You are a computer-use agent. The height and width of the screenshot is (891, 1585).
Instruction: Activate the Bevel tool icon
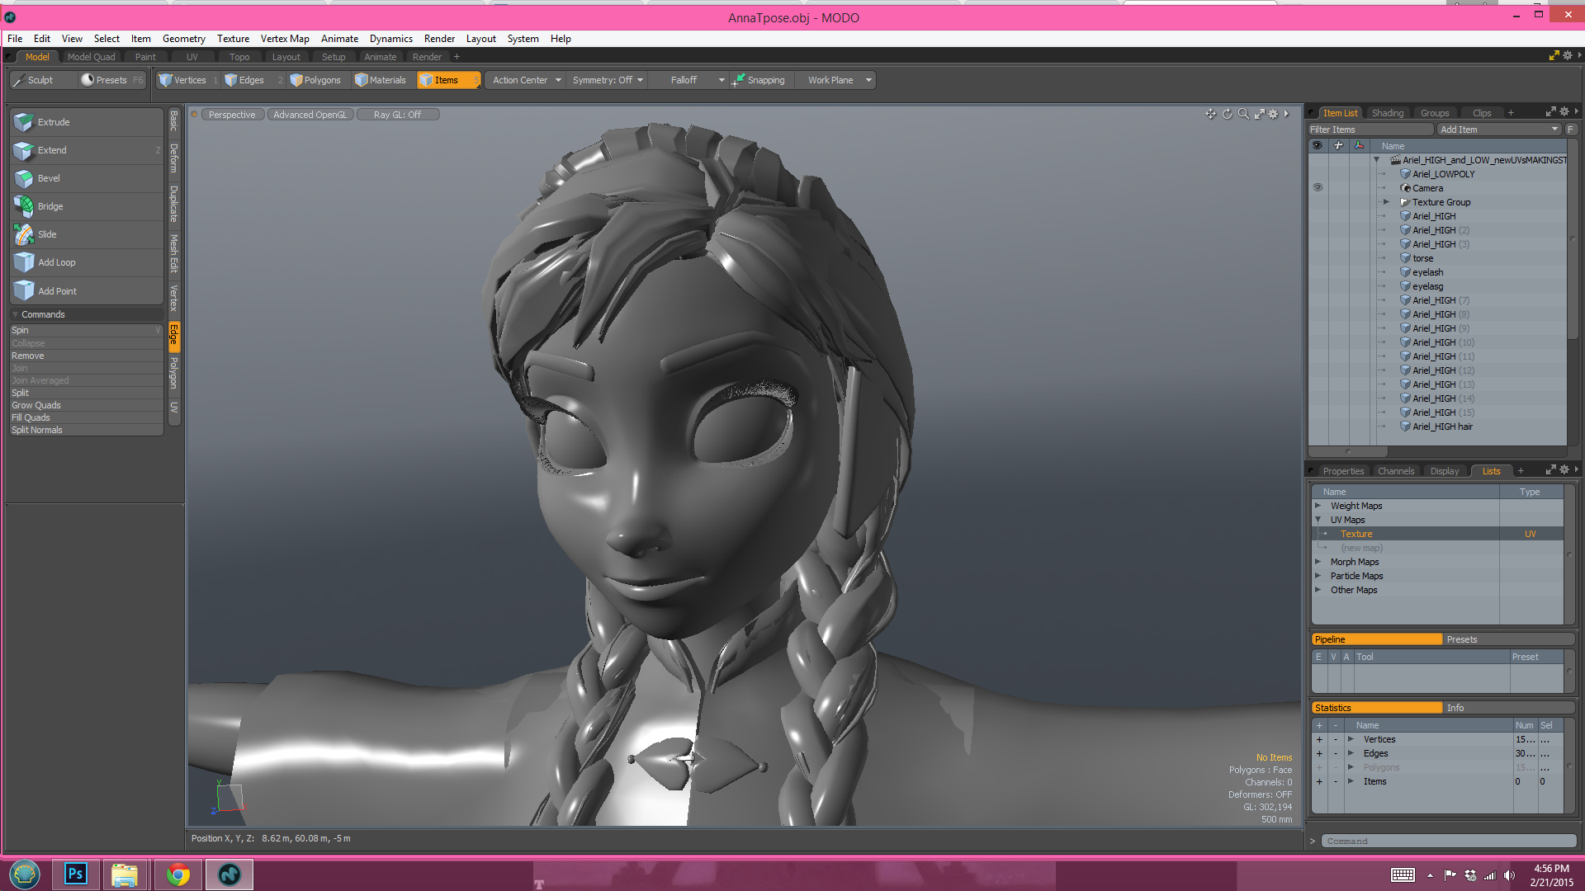point(24,178)
